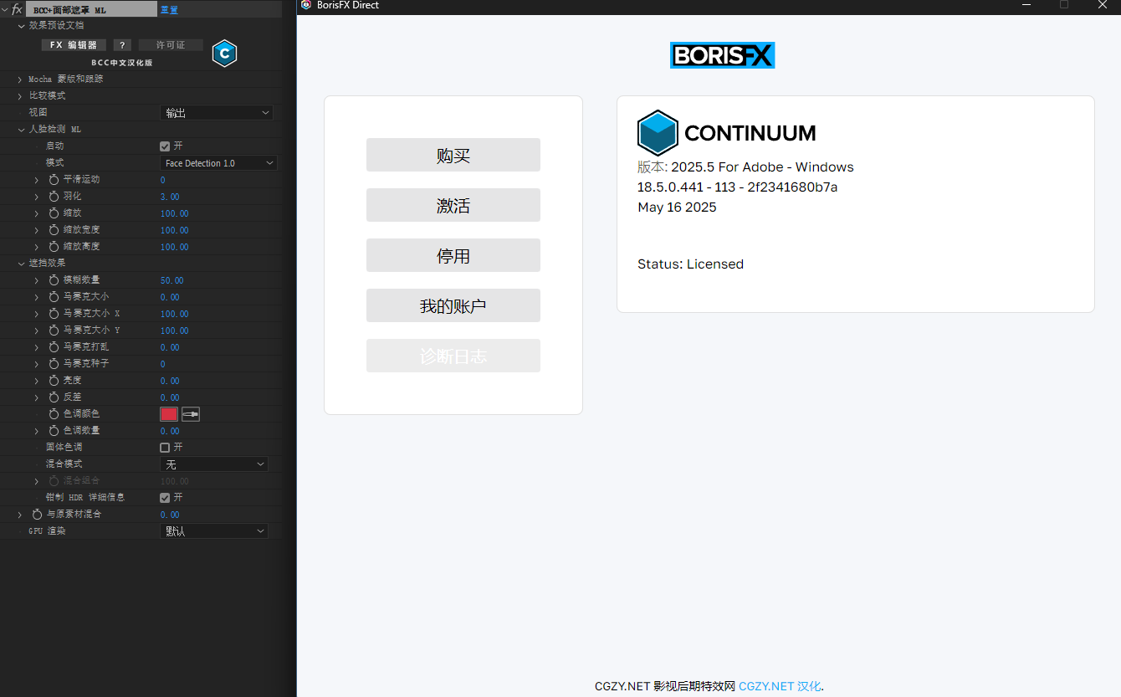Disable the 启动 checkbox
The image size is (1121, 697).
click(165, 146)
